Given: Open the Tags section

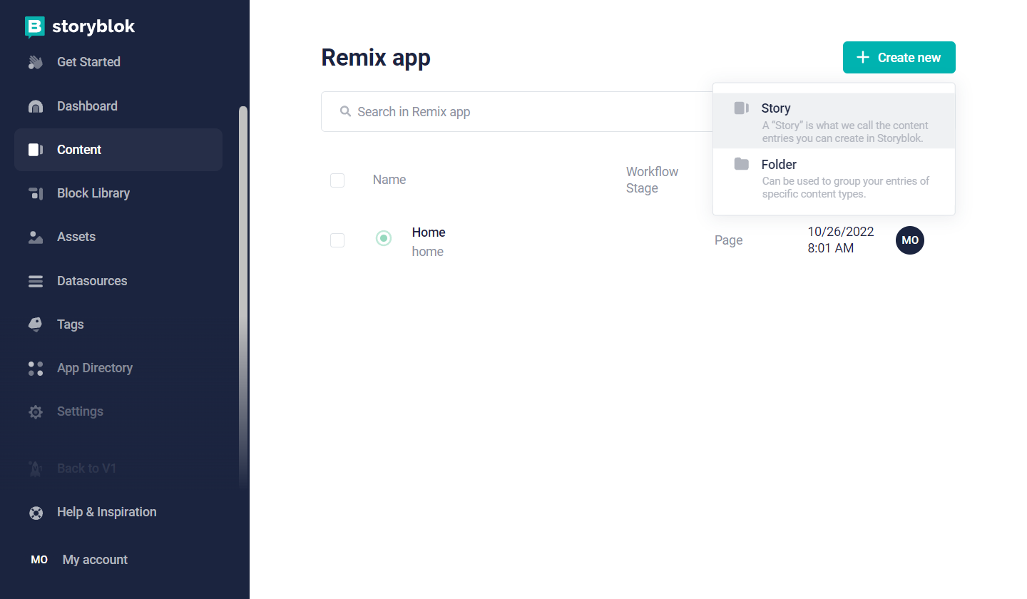Looking at the screenshot, I should (118, 324).
